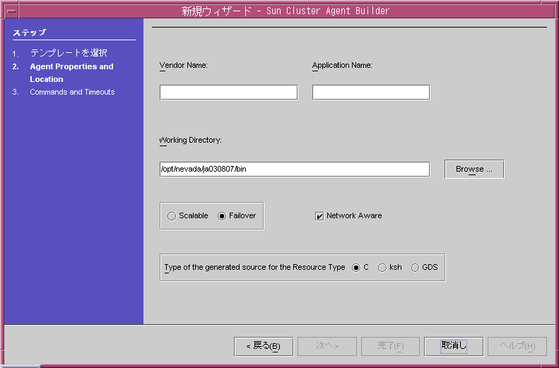
Task: Click the disabled 次へ > next button
Action: tap(327, 346)
